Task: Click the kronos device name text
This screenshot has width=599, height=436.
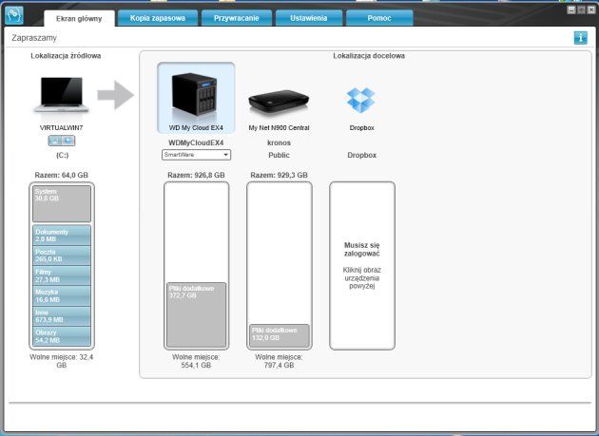Action: (279, 142)
